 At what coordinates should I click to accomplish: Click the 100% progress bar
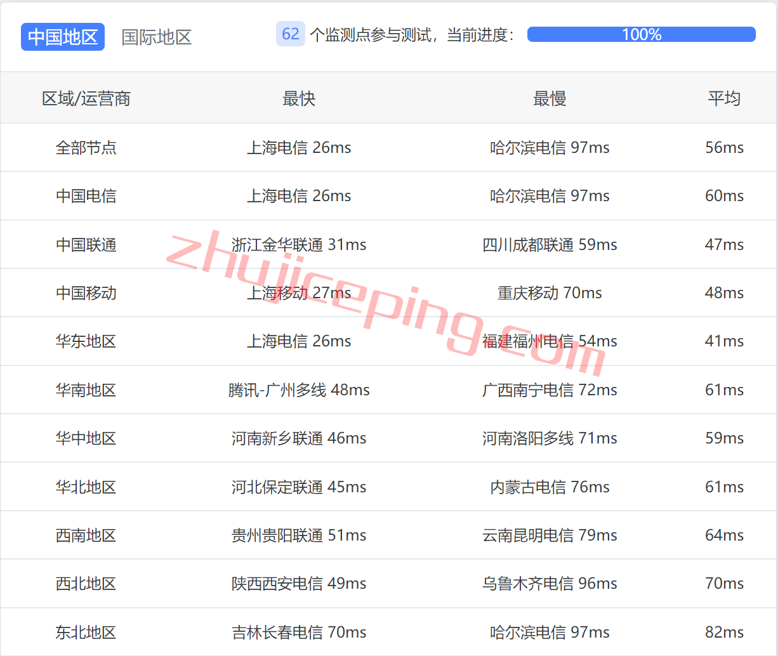[x=642, y=34]
